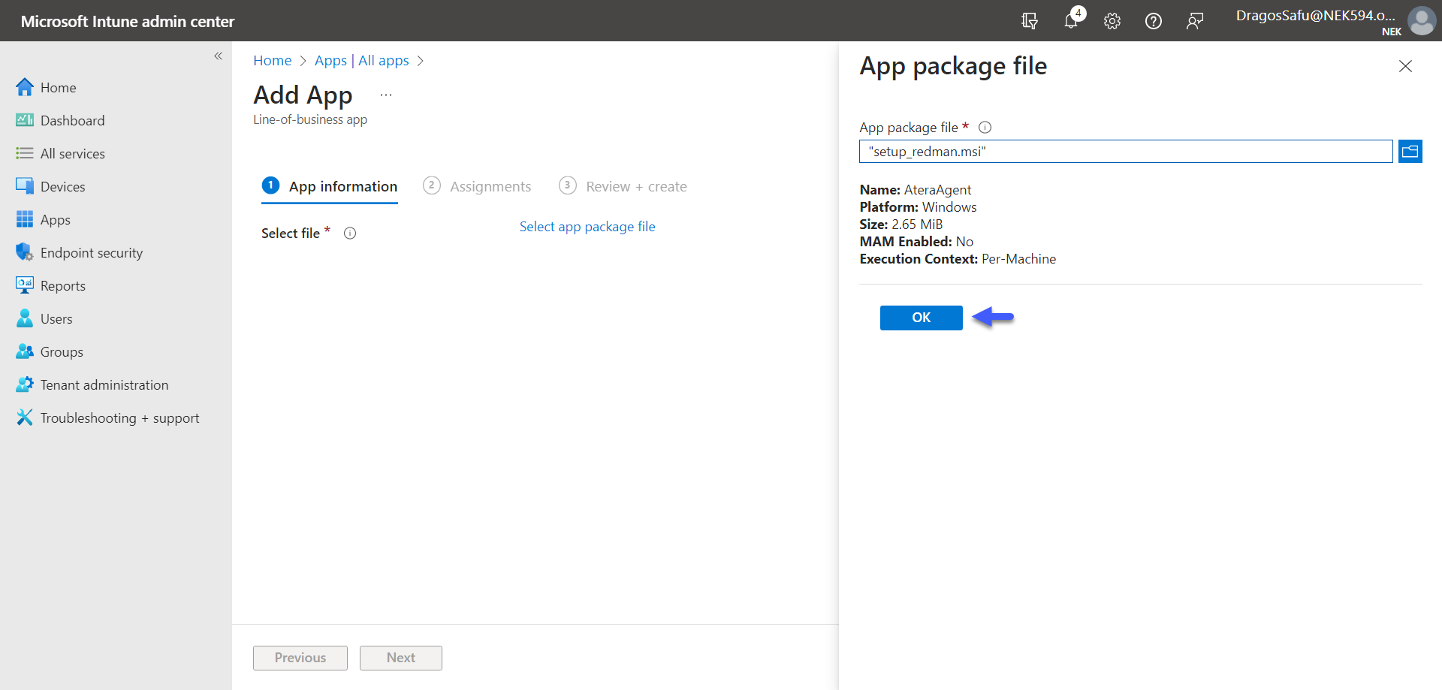Open the help question mark
Screen dimensions: 1442x690
1154,21
